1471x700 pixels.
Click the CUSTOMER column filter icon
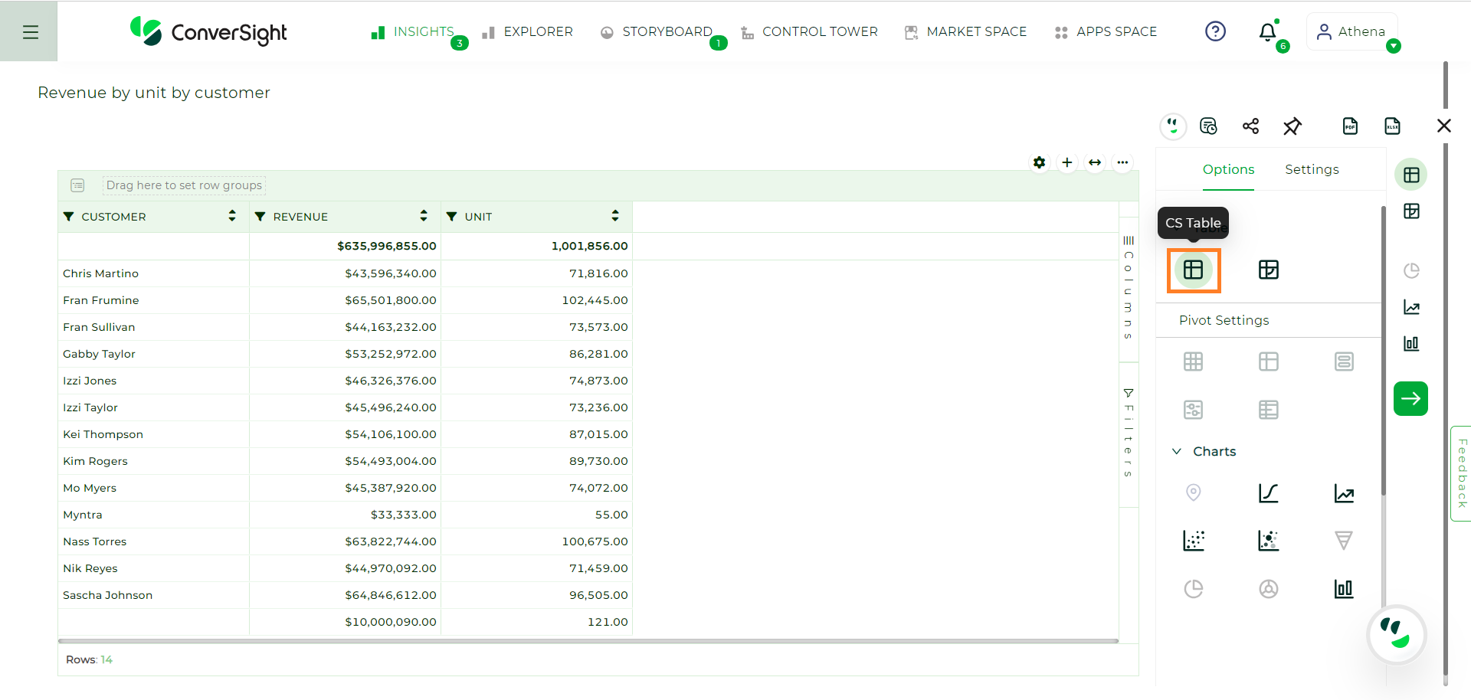tap(69, 217)
